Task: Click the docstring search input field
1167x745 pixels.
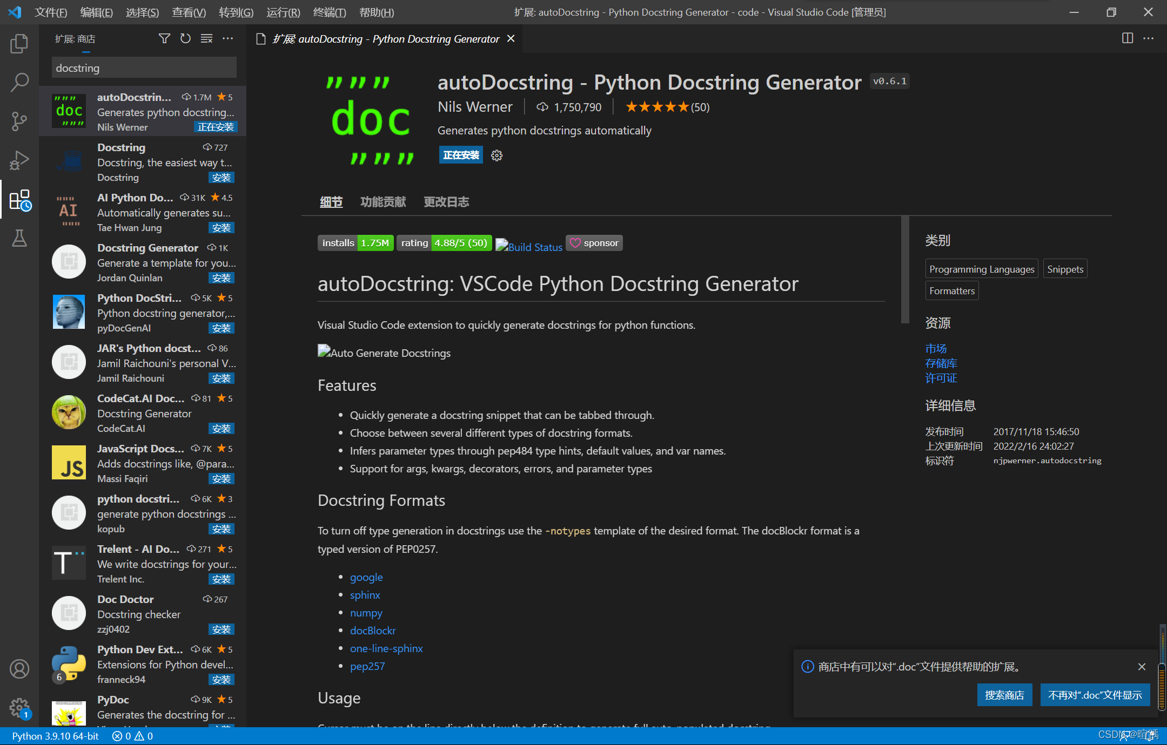Action: pos(144,68)
